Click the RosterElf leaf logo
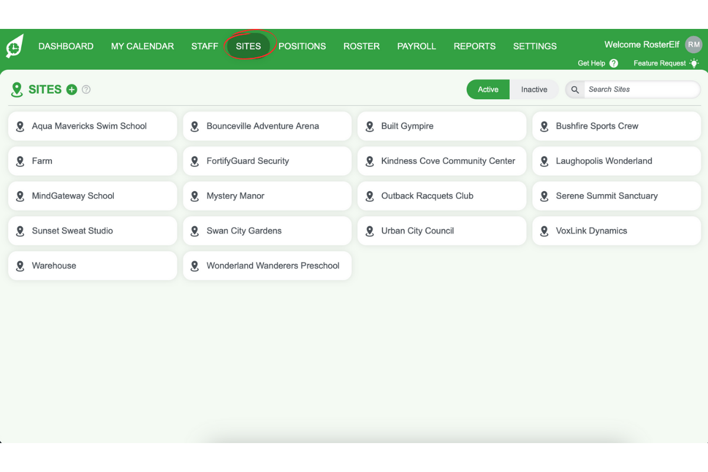Image resolution: width=708 pixels, height=472 pixels. point(14,45)
